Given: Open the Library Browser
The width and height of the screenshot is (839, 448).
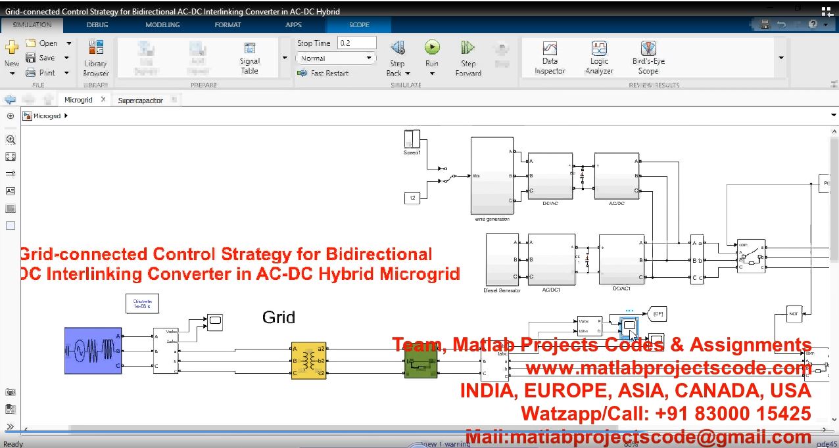Looking at the screenshot, I should tap(95, 58).
